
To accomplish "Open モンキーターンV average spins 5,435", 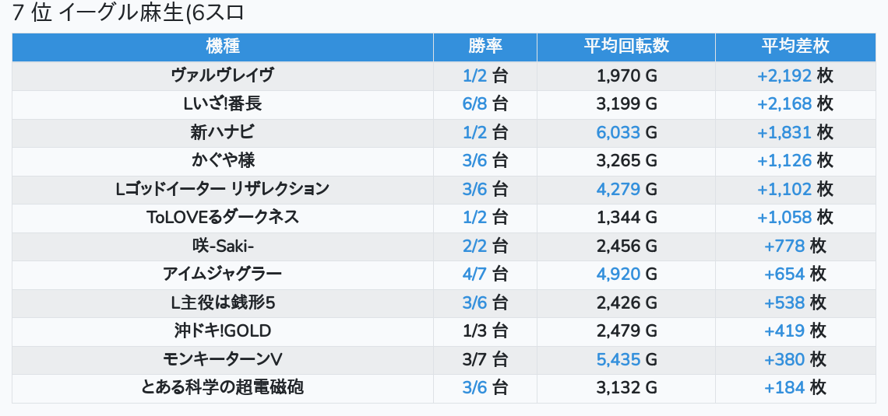I will (x=618, y=359).
